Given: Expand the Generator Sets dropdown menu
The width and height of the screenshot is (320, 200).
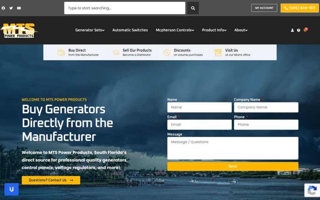Looking at the screenshot, I should pos(90,30).
